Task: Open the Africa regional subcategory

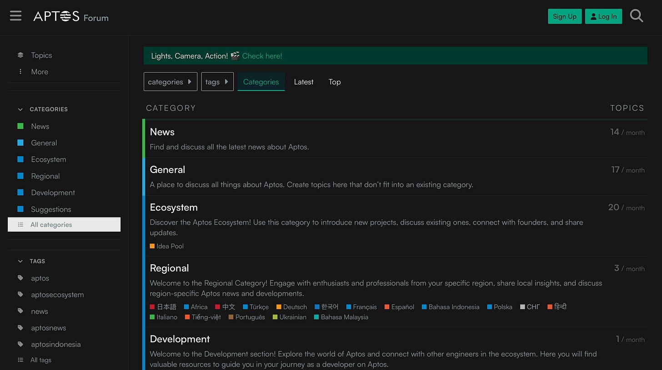Action: point(196,307)
